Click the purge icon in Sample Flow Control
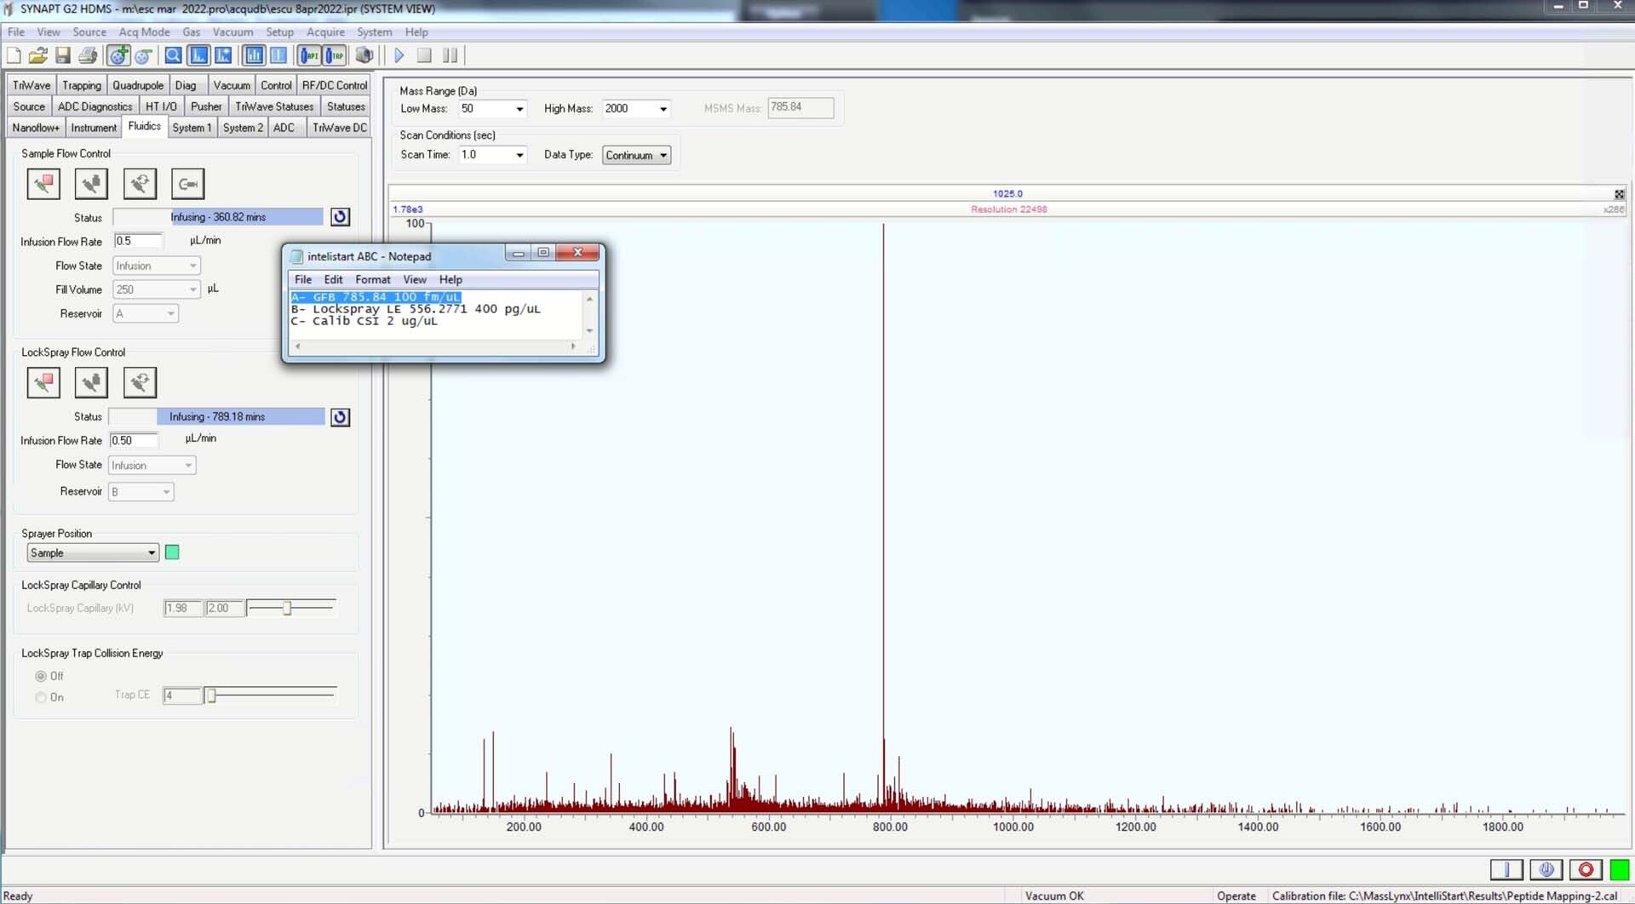The height and width of the screenshot is (904, 1635). 141,184
